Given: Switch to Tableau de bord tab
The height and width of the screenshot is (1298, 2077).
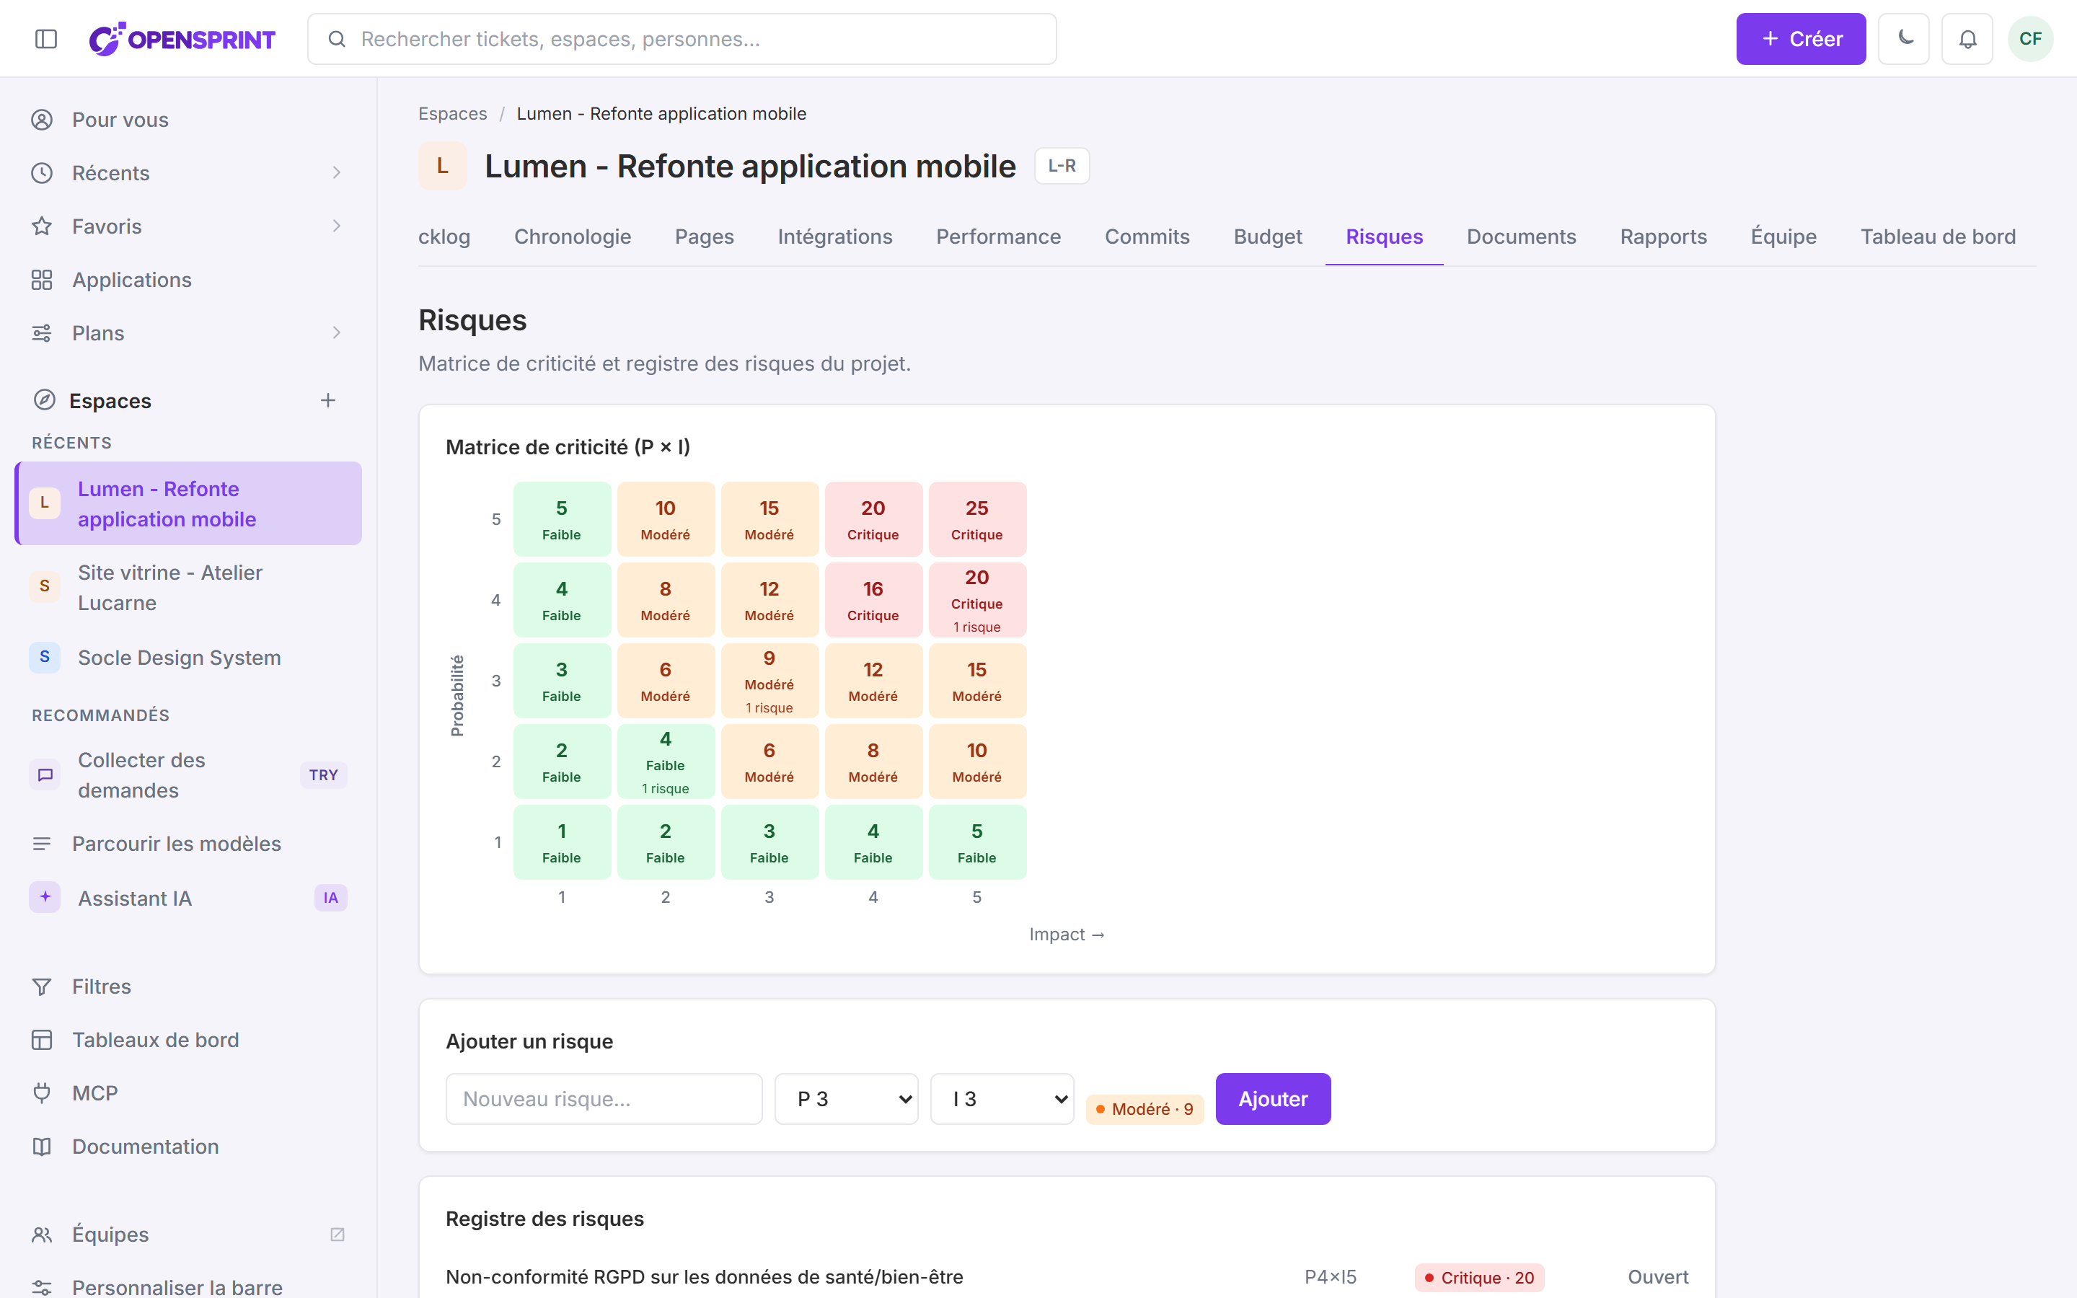Looking at the screenshot, I should 1938,236.
